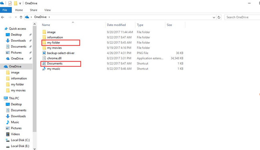Open image folder under OneDrive tree
The image size is (260, 150).
pyautogui.click(x=15, y=72)
